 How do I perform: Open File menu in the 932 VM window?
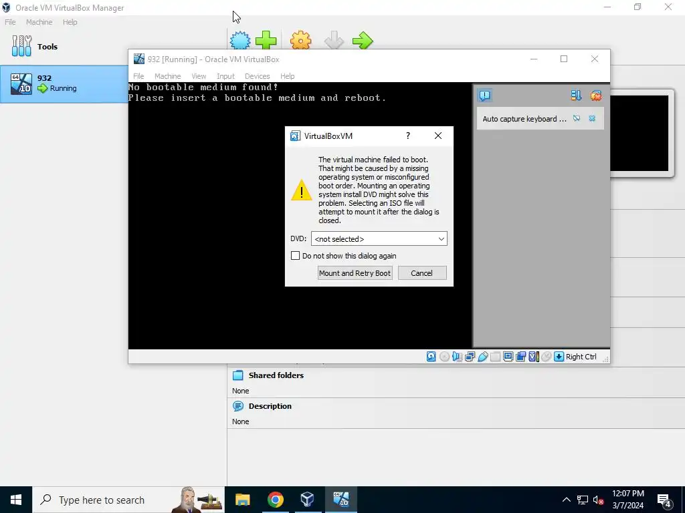point(138,76)
